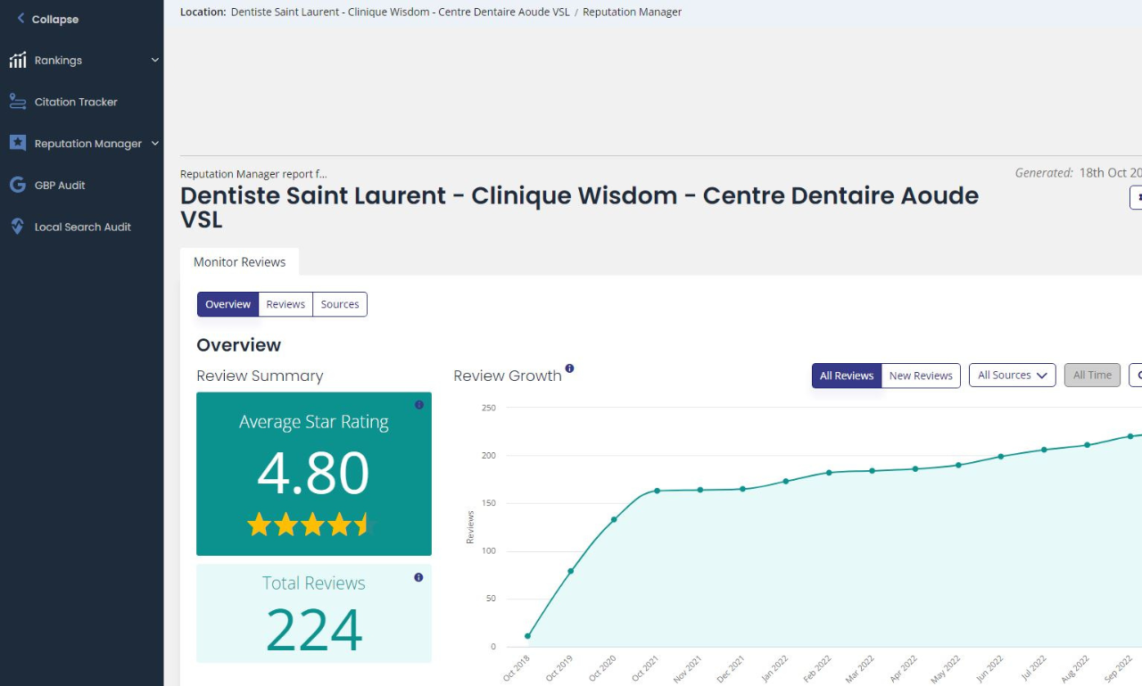Screen dimensions: 1142x686
Task: Keep All Reviews selected
Action: click(846, 376)
